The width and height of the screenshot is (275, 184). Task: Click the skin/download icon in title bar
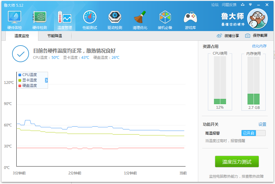[243, 5]
